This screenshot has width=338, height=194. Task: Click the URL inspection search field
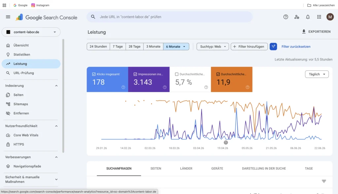[x=169, y=17]
